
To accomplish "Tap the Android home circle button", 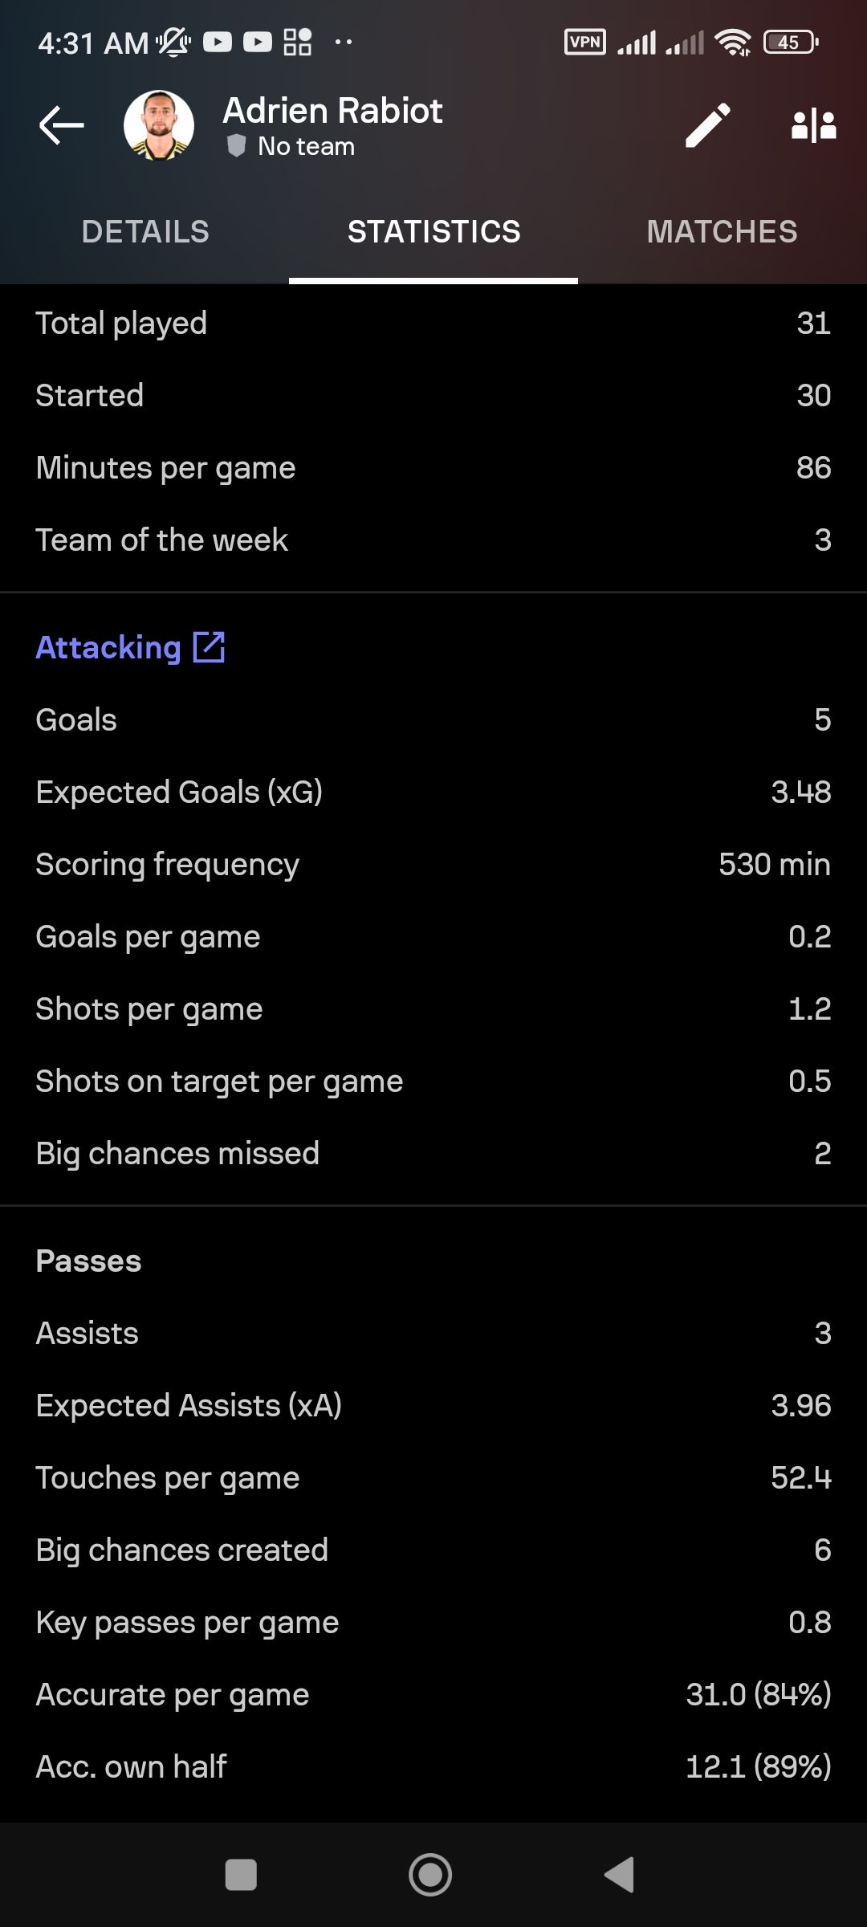I will point(430,1875).
